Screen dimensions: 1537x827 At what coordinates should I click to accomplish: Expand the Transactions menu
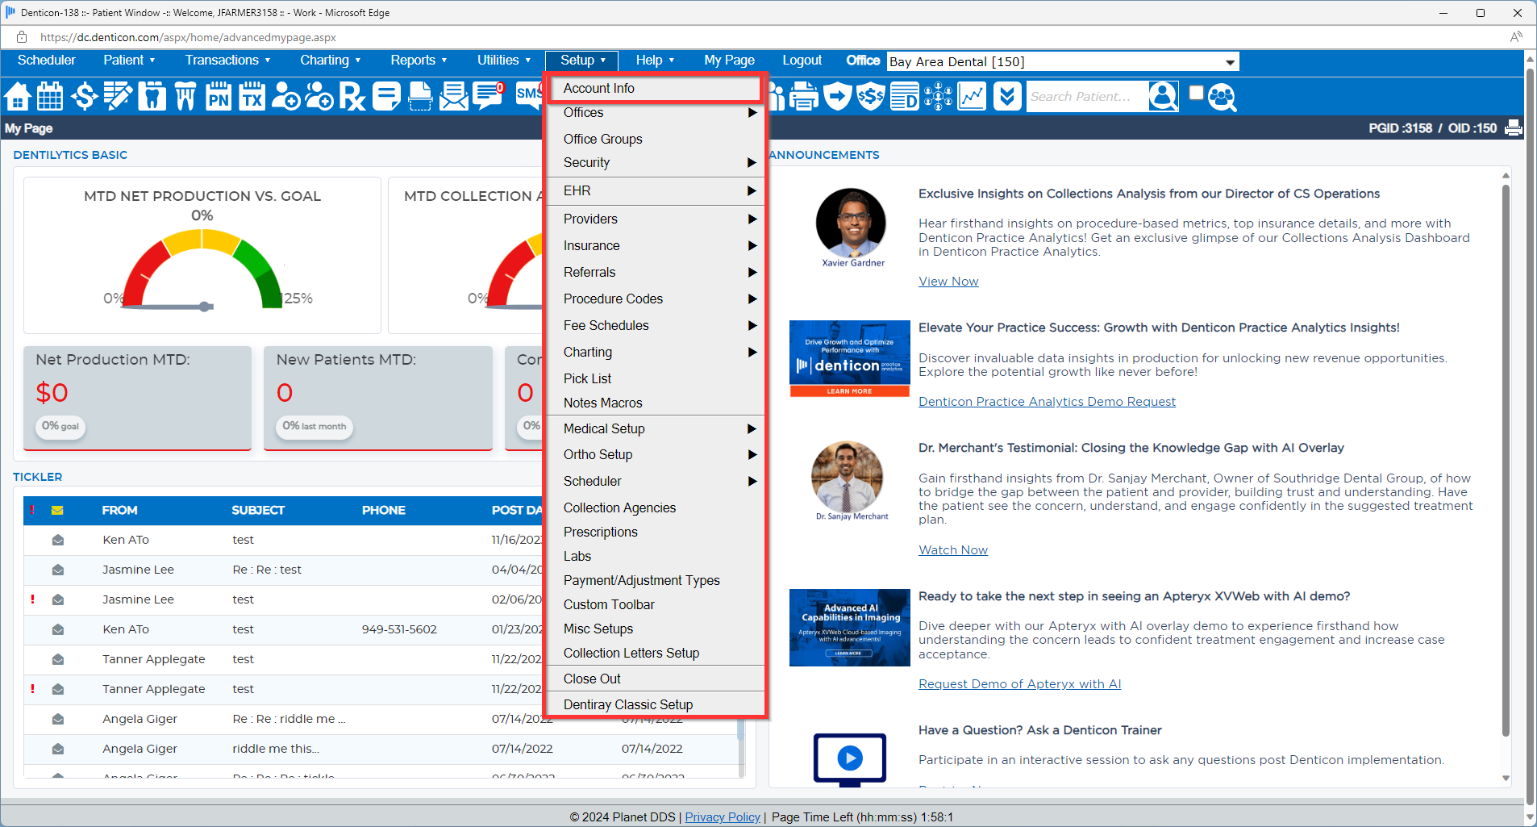(227, 61)
